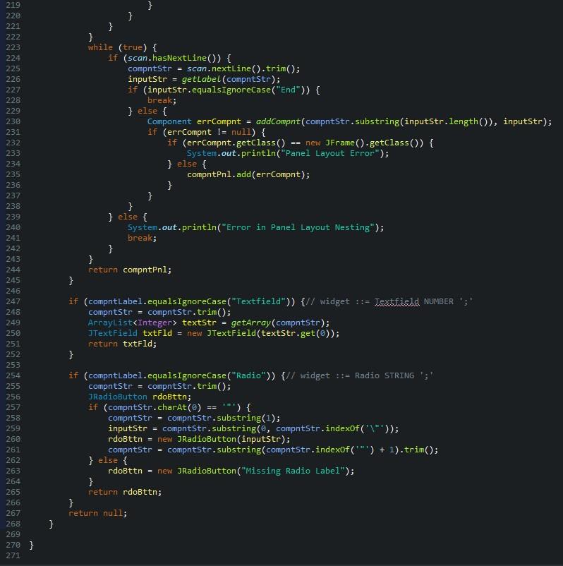Click 'substring(1)' call on line 258
The height and width of the screenshot is (566, 563).
[246, 418]
